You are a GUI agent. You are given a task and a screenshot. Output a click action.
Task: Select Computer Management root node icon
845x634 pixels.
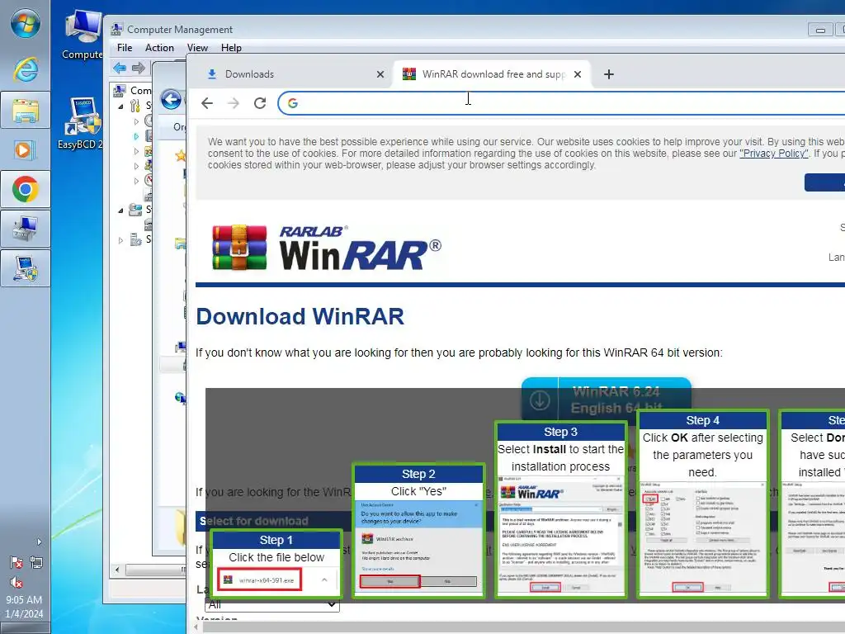tap(120, 91)
